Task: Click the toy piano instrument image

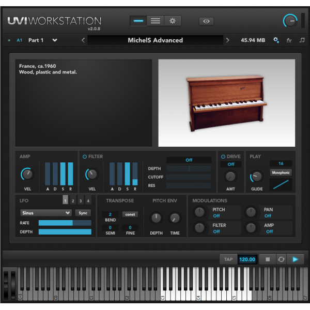Action: pyautogui.click(x=227, y=103)
